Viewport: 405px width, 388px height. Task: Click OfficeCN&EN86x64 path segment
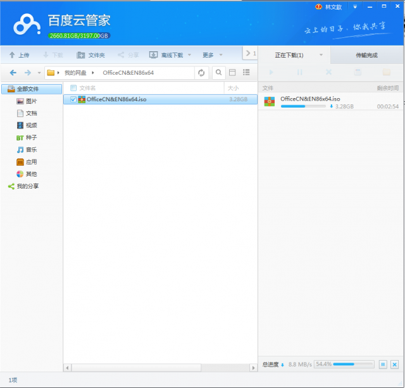pos(128,73)
